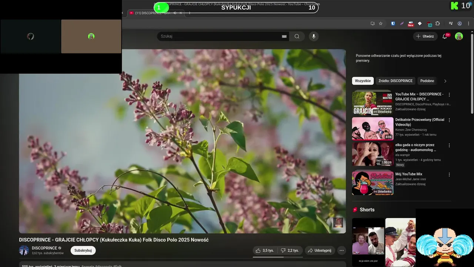
Task: Open Delikatnie Przecwelony video thumbnail
Action: [x=373, y=129]
